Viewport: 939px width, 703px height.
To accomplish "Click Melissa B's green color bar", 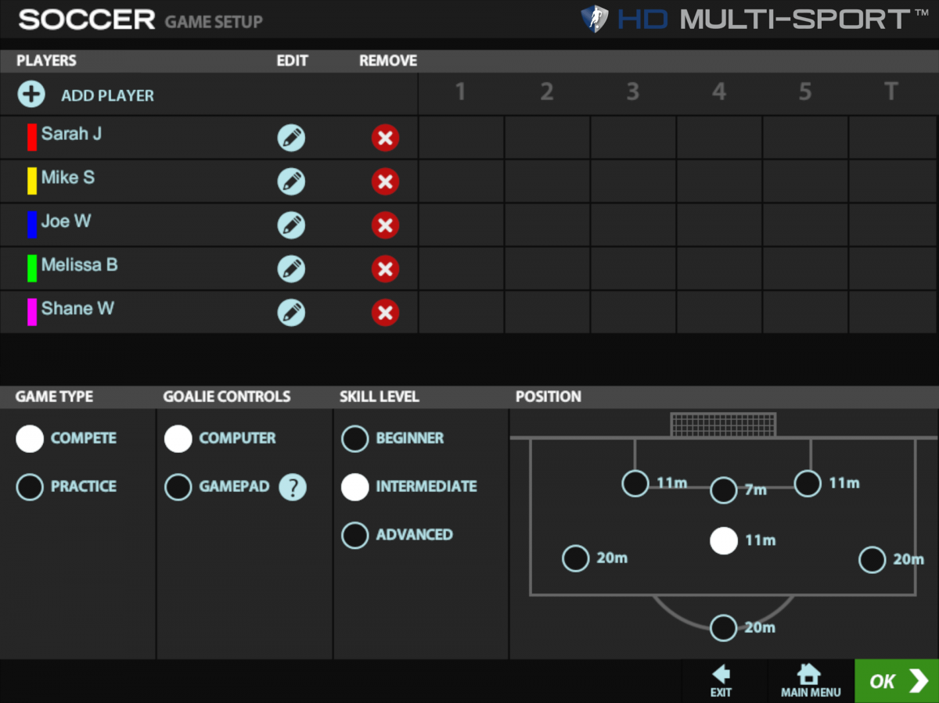I will [32, 268].
